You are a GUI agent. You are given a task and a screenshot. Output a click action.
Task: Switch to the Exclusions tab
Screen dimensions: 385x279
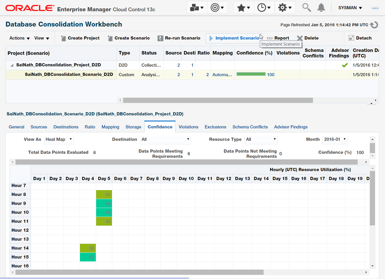[x=215, y=127]
